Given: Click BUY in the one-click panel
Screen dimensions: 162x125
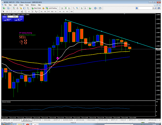Looking at the screenshot, I should [21, 17].
